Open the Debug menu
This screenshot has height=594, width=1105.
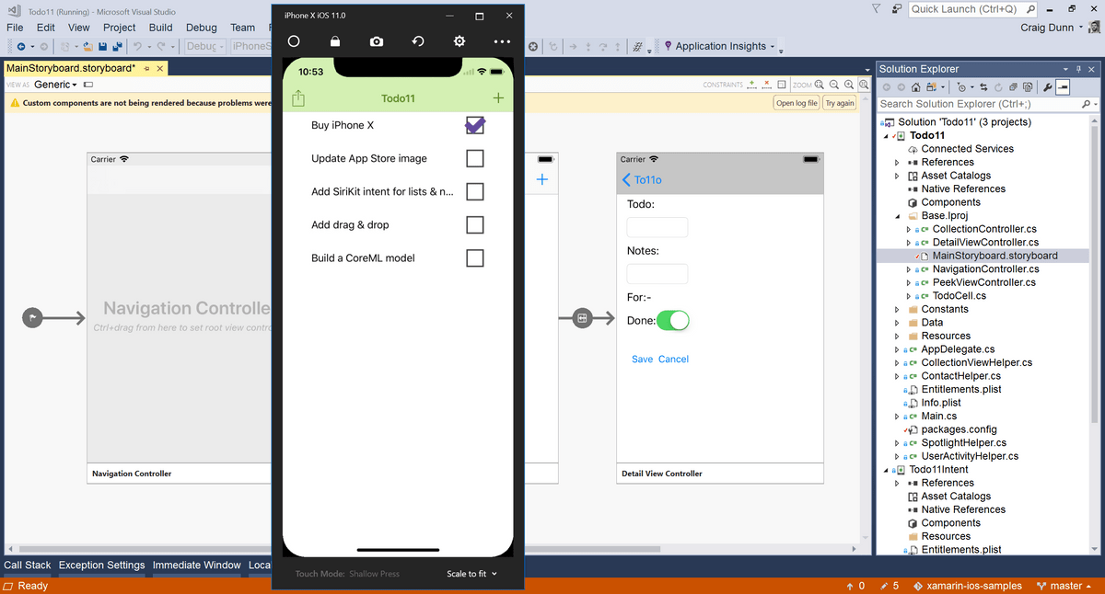(x=201, y=28)
